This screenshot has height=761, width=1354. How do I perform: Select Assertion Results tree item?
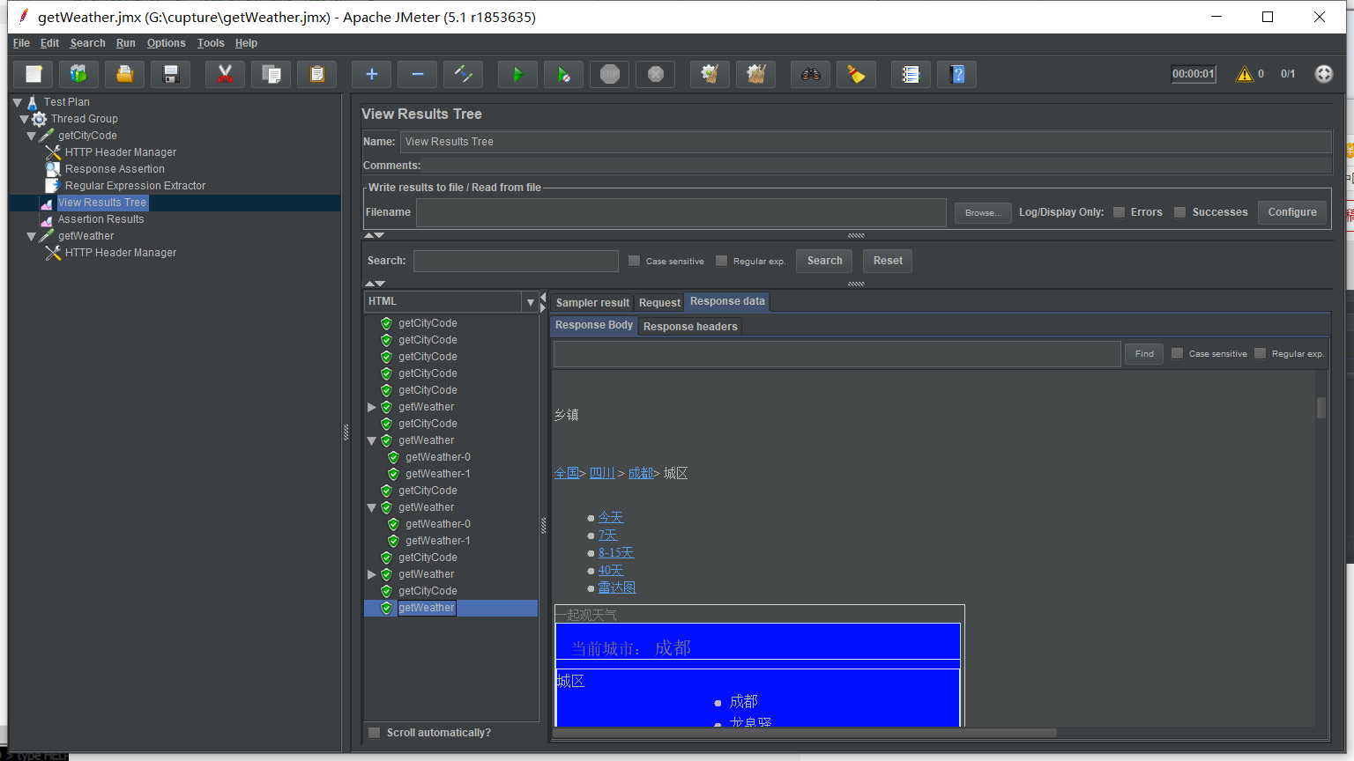pyautogui.click(x=100, y=219)
